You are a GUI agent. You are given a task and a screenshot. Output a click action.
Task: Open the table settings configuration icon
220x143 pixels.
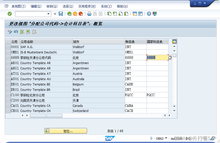[174, 41]
